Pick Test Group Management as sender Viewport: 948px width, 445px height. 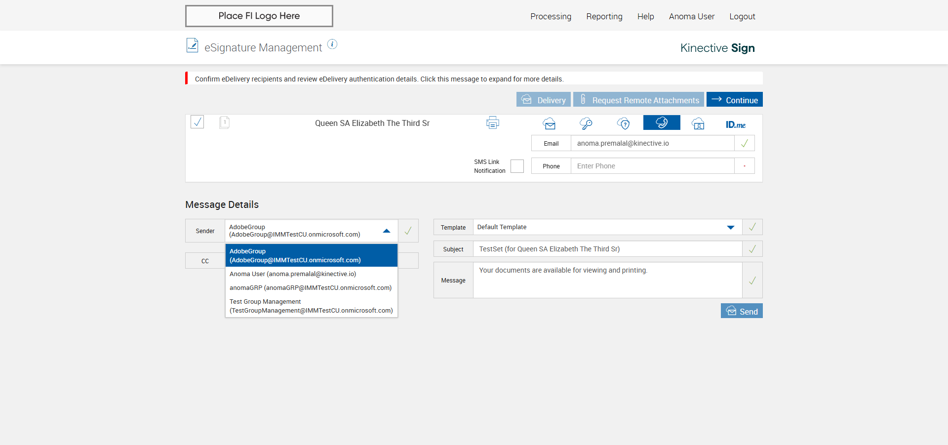click(x=311, y=306)
